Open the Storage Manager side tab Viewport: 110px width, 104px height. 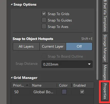coord(105,48)
